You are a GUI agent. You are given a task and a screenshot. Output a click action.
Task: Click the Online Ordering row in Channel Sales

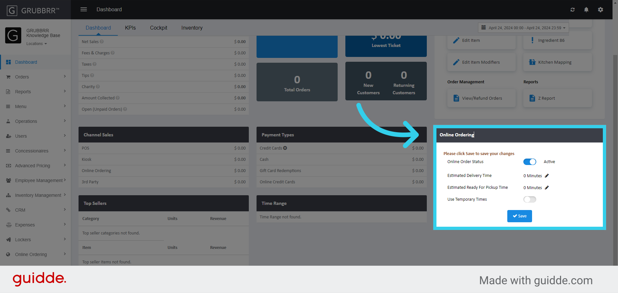coord(164,171)
